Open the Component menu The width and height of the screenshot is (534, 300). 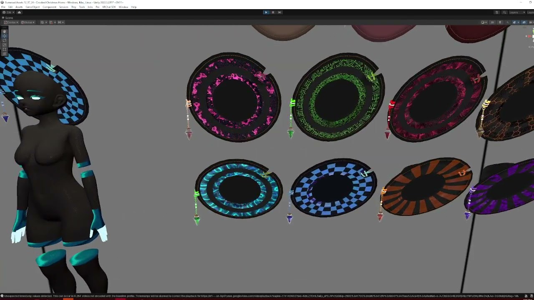[x=49, y=7]
